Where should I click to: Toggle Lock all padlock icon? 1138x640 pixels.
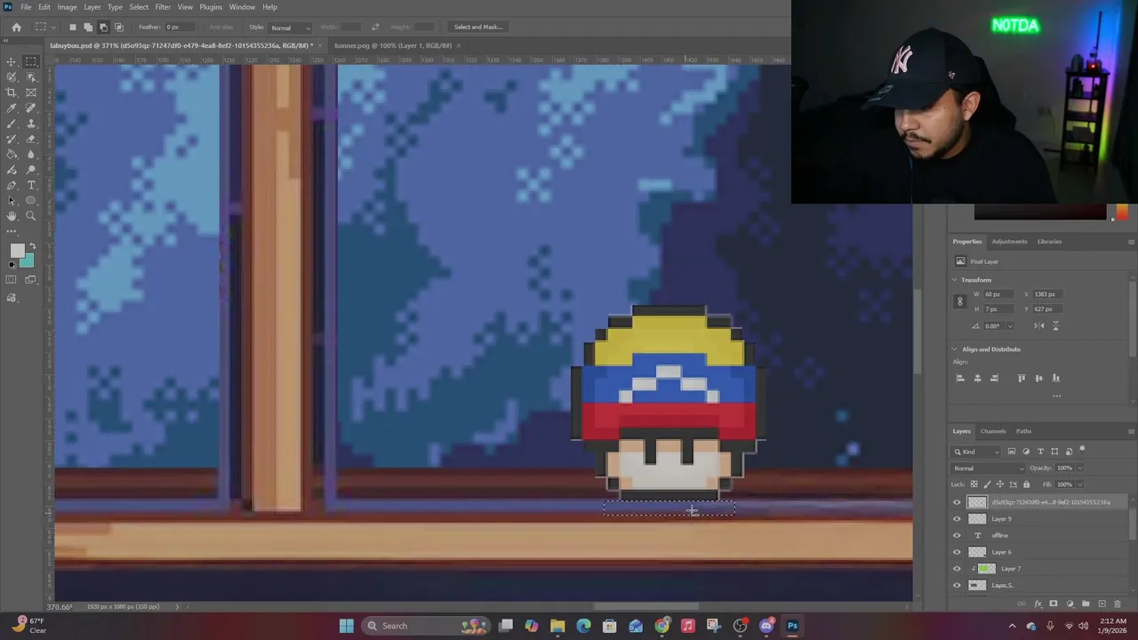pos(1027,484)
